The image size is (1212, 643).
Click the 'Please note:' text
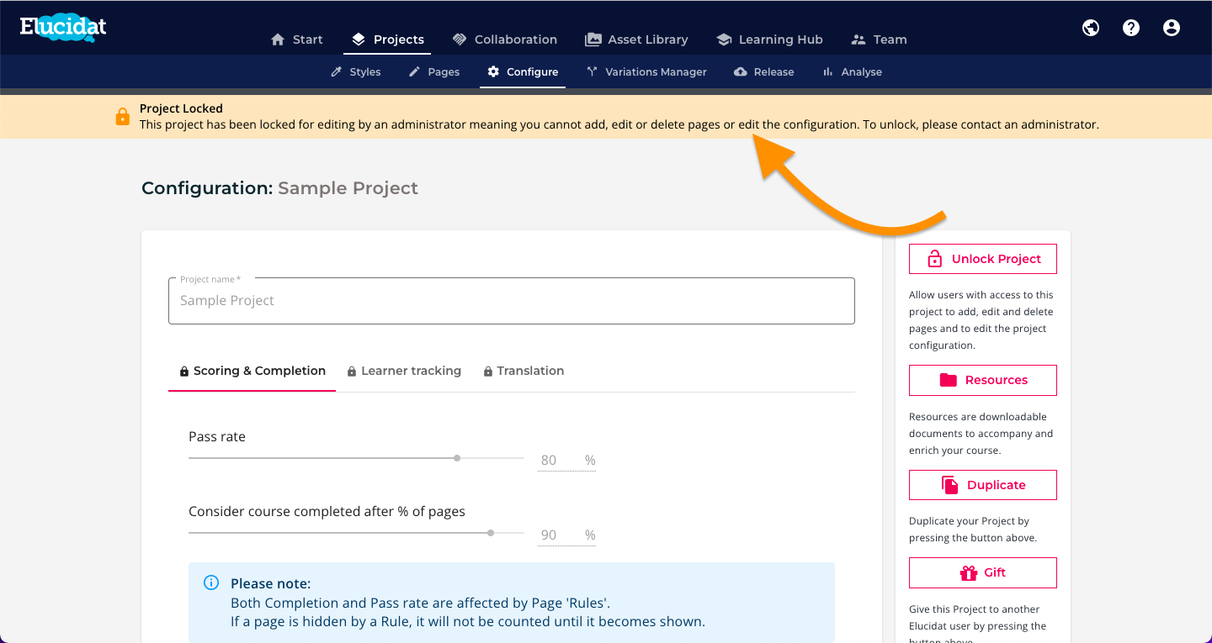pyautogui.click(x=270, y=583)
